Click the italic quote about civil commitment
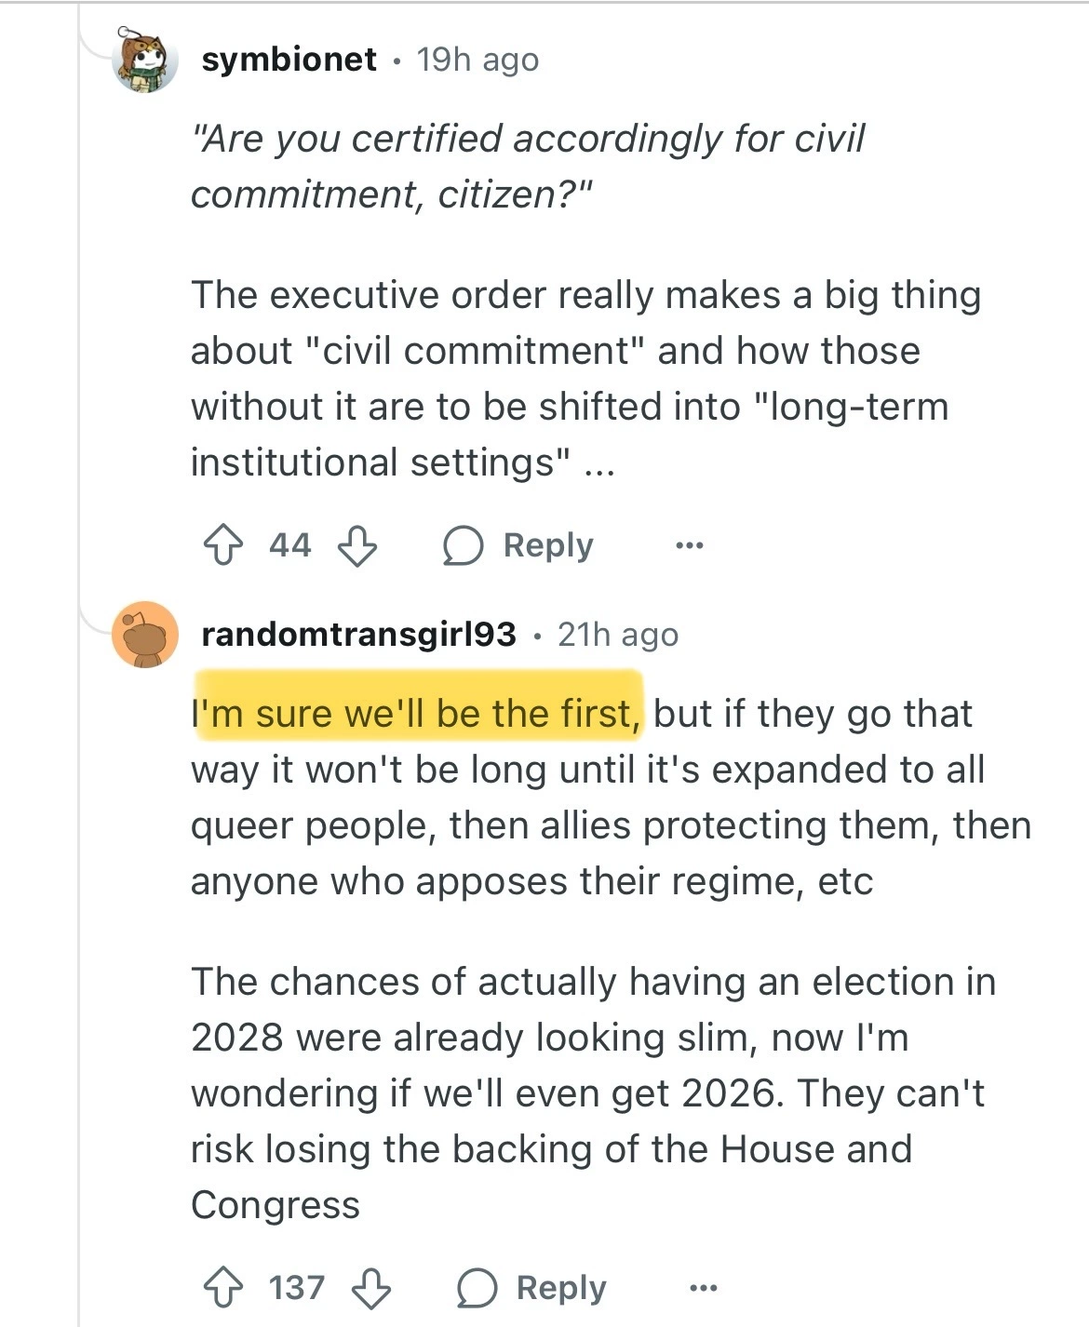 click(527, 166)
